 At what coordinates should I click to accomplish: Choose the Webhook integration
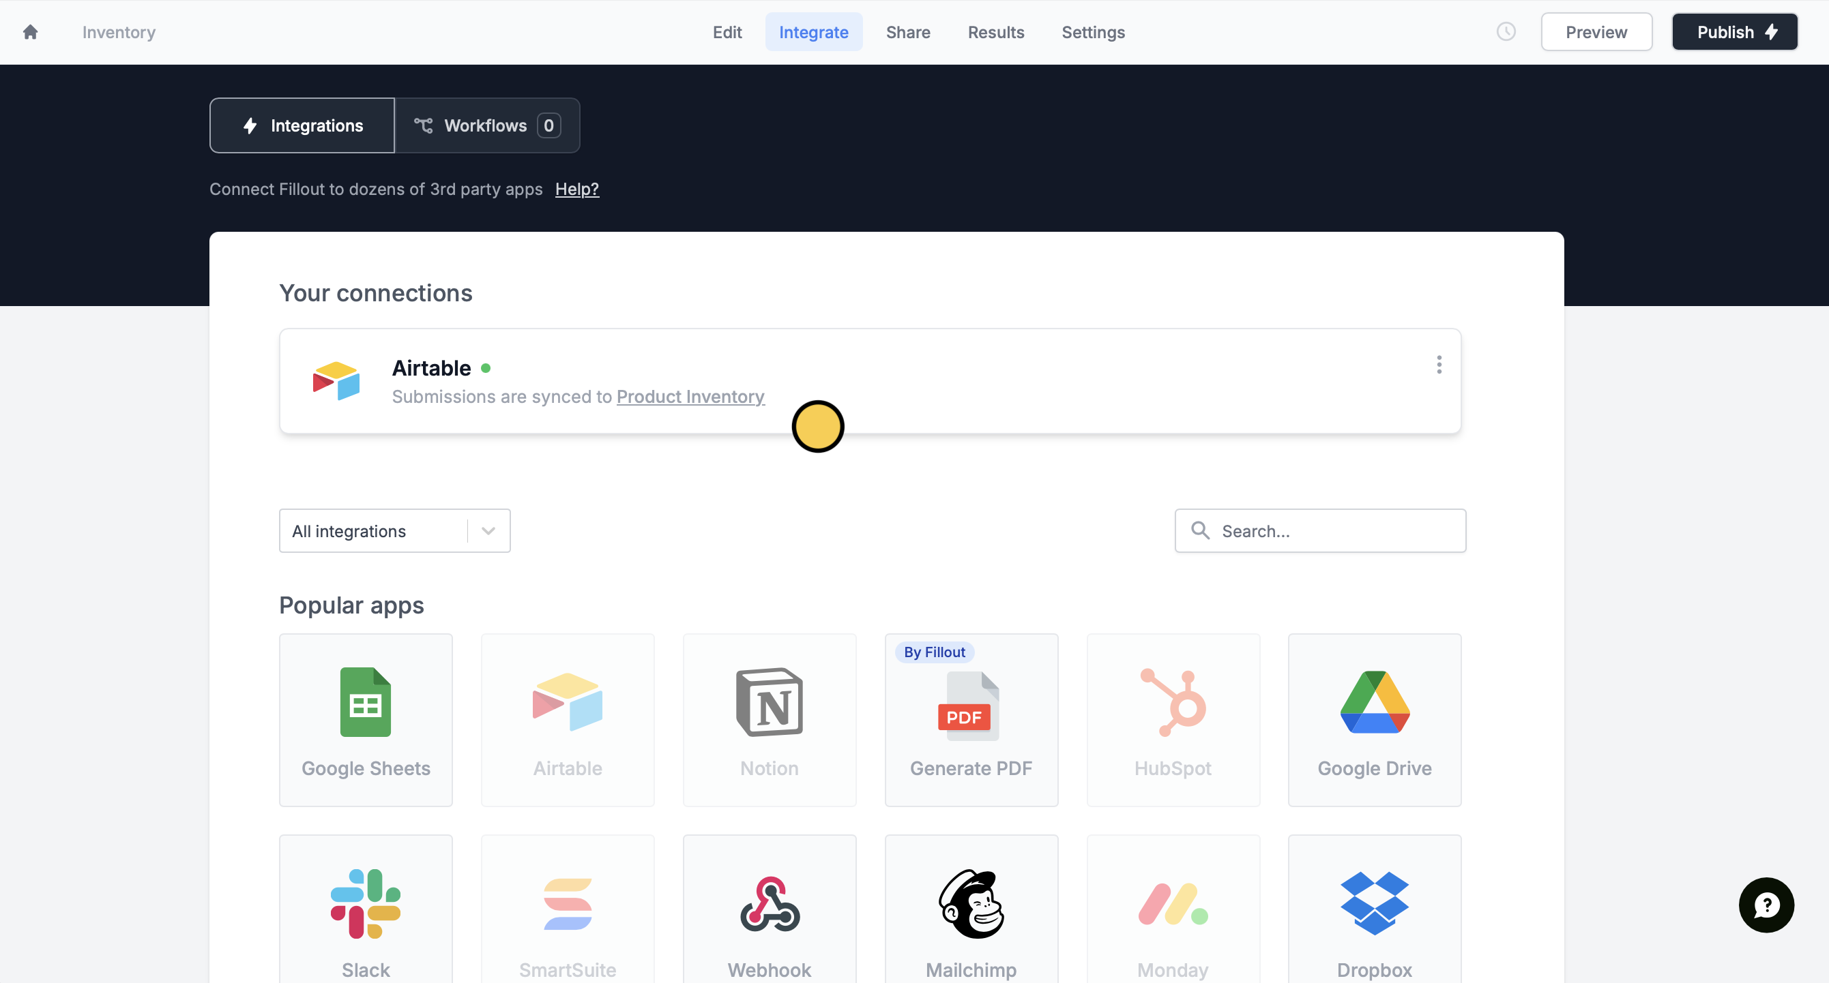point(769,910)
